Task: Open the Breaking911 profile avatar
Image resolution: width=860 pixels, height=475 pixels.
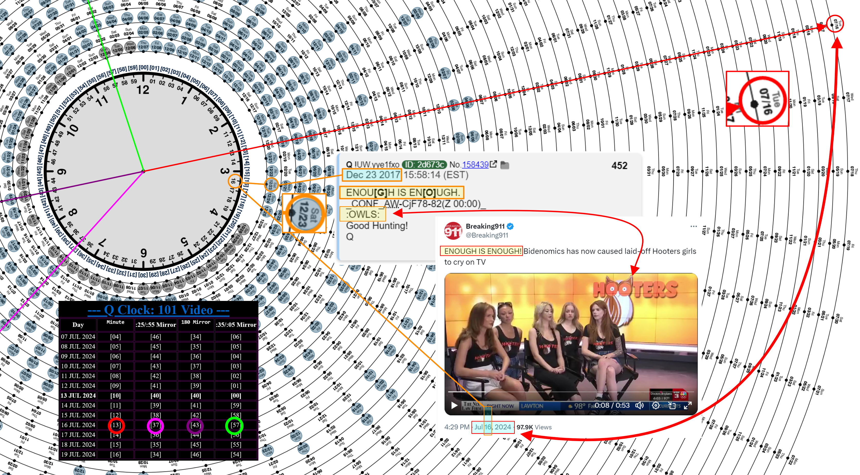Action: (x=453, y=231)
